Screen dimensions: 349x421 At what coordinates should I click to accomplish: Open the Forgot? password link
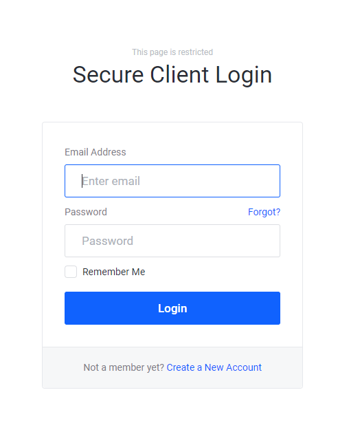(264, 212)
